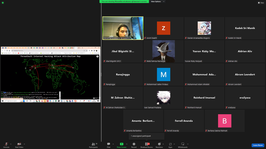
Task: Click the orange Z avatar of zoom baa03
Action: [163, 28]
